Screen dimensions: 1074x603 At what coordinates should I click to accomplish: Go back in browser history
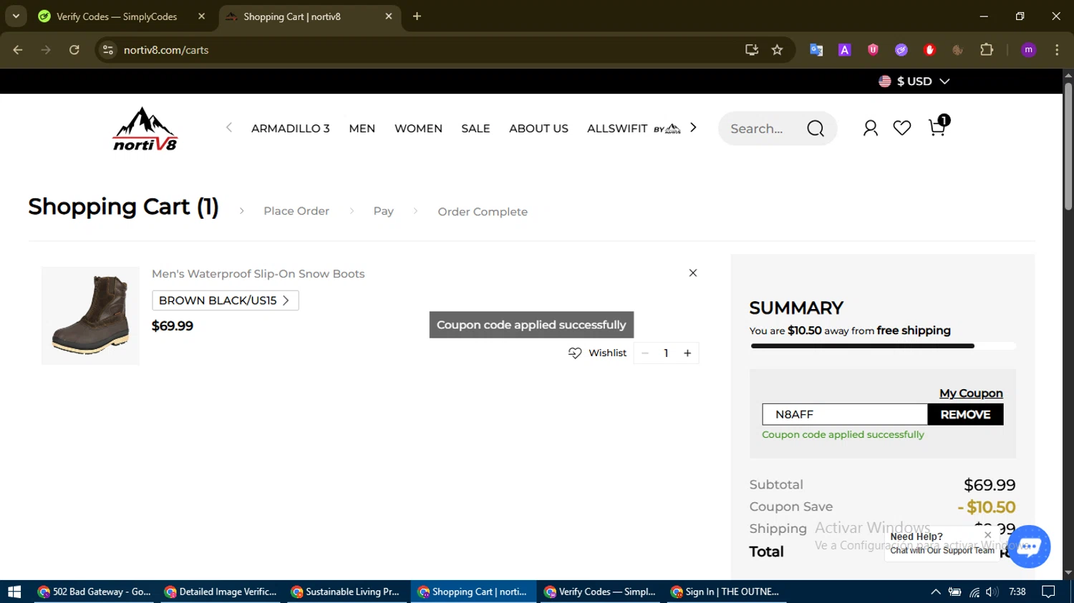click(18, 50)
